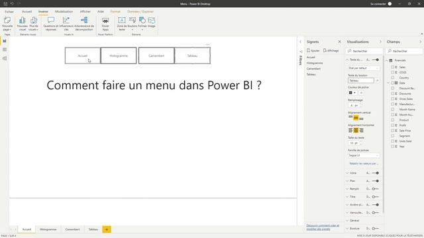The height and width of the screenshot is (238, 424).
Task: Open the Accueil ribbon tab
Action: click(x=26, y=12)
